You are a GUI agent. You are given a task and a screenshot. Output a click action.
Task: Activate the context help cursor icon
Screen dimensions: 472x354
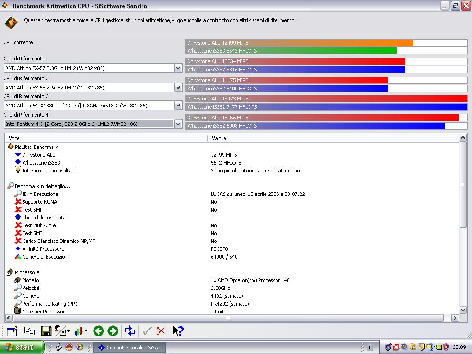pos(178,331)
